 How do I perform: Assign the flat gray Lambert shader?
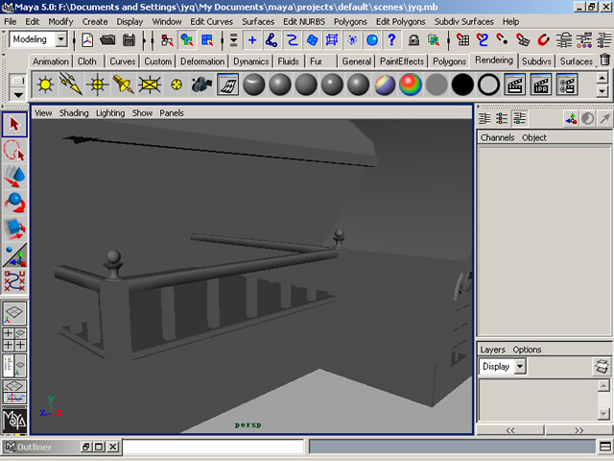(x=437, y=85)
